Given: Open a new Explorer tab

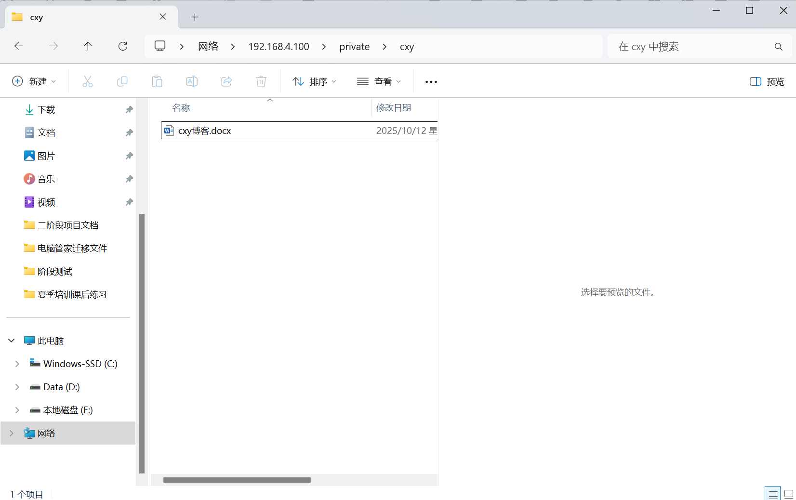Looking at the screenshot, I should [x=195, y=17].
